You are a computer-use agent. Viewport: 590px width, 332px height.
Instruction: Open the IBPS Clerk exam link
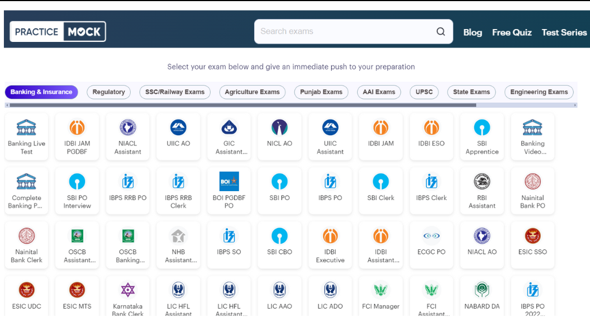(431, 191)
